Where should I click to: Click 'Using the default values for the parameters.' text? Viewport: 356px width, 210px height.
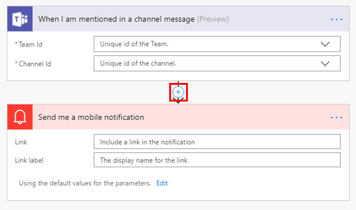(x=85, y=183)
